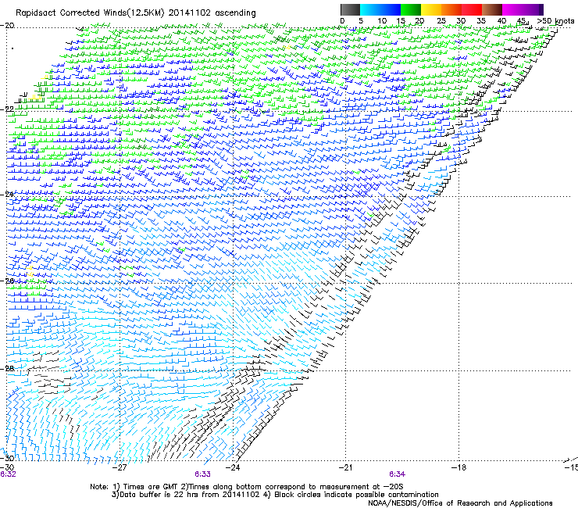Image resolution: width=578 pixels, height=508 pixels.
Task: Click the '-20' latitude axis label
Action: click(x=7, y=26)
